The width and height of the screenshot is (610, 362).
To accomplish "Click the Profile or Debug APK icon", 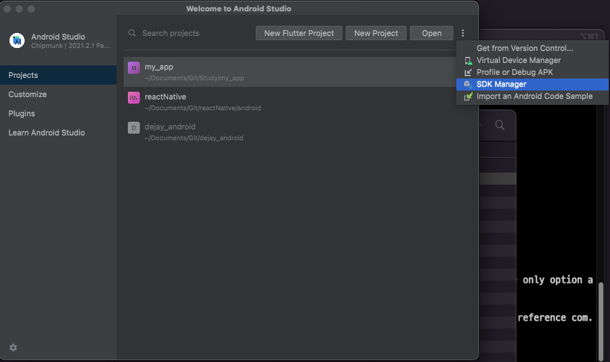I will 468,73.
